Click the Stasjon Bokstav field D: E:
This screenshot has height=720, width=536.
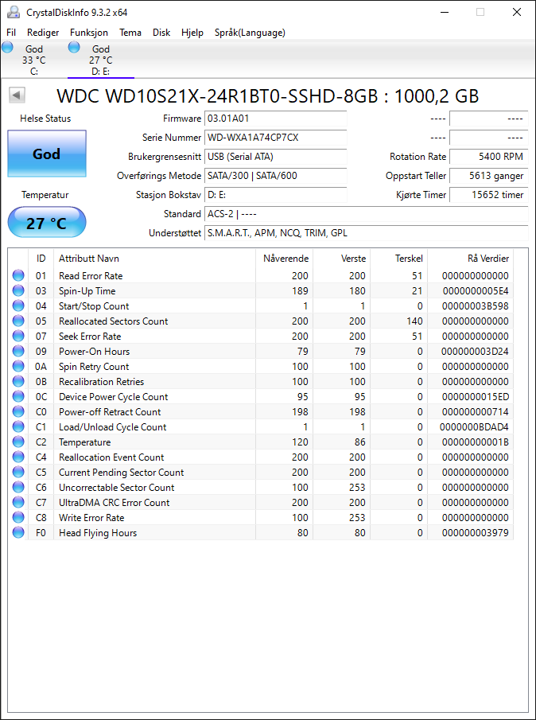click(276, 195)
